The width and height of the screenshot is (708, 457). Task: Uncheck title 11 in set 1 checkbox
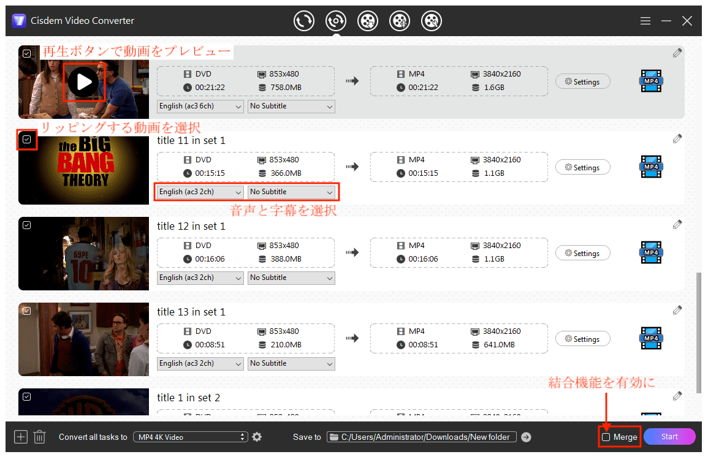(x=26, y=140)
